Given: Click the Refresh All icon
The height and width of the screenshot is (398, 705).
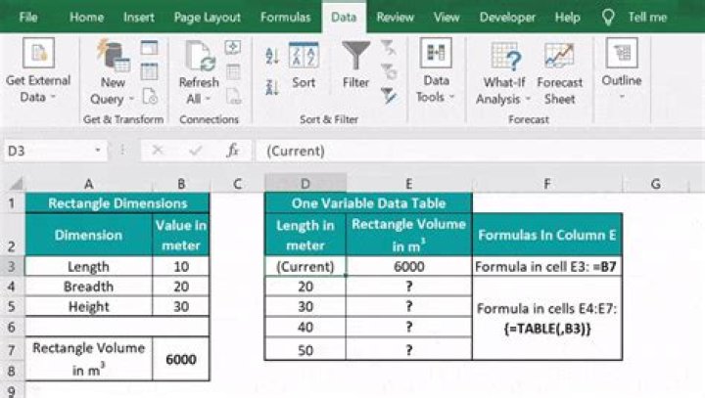Looking at the screenshot, I should pos(198,59).
